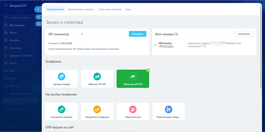Click the Мои номера (1) heading

166,34
